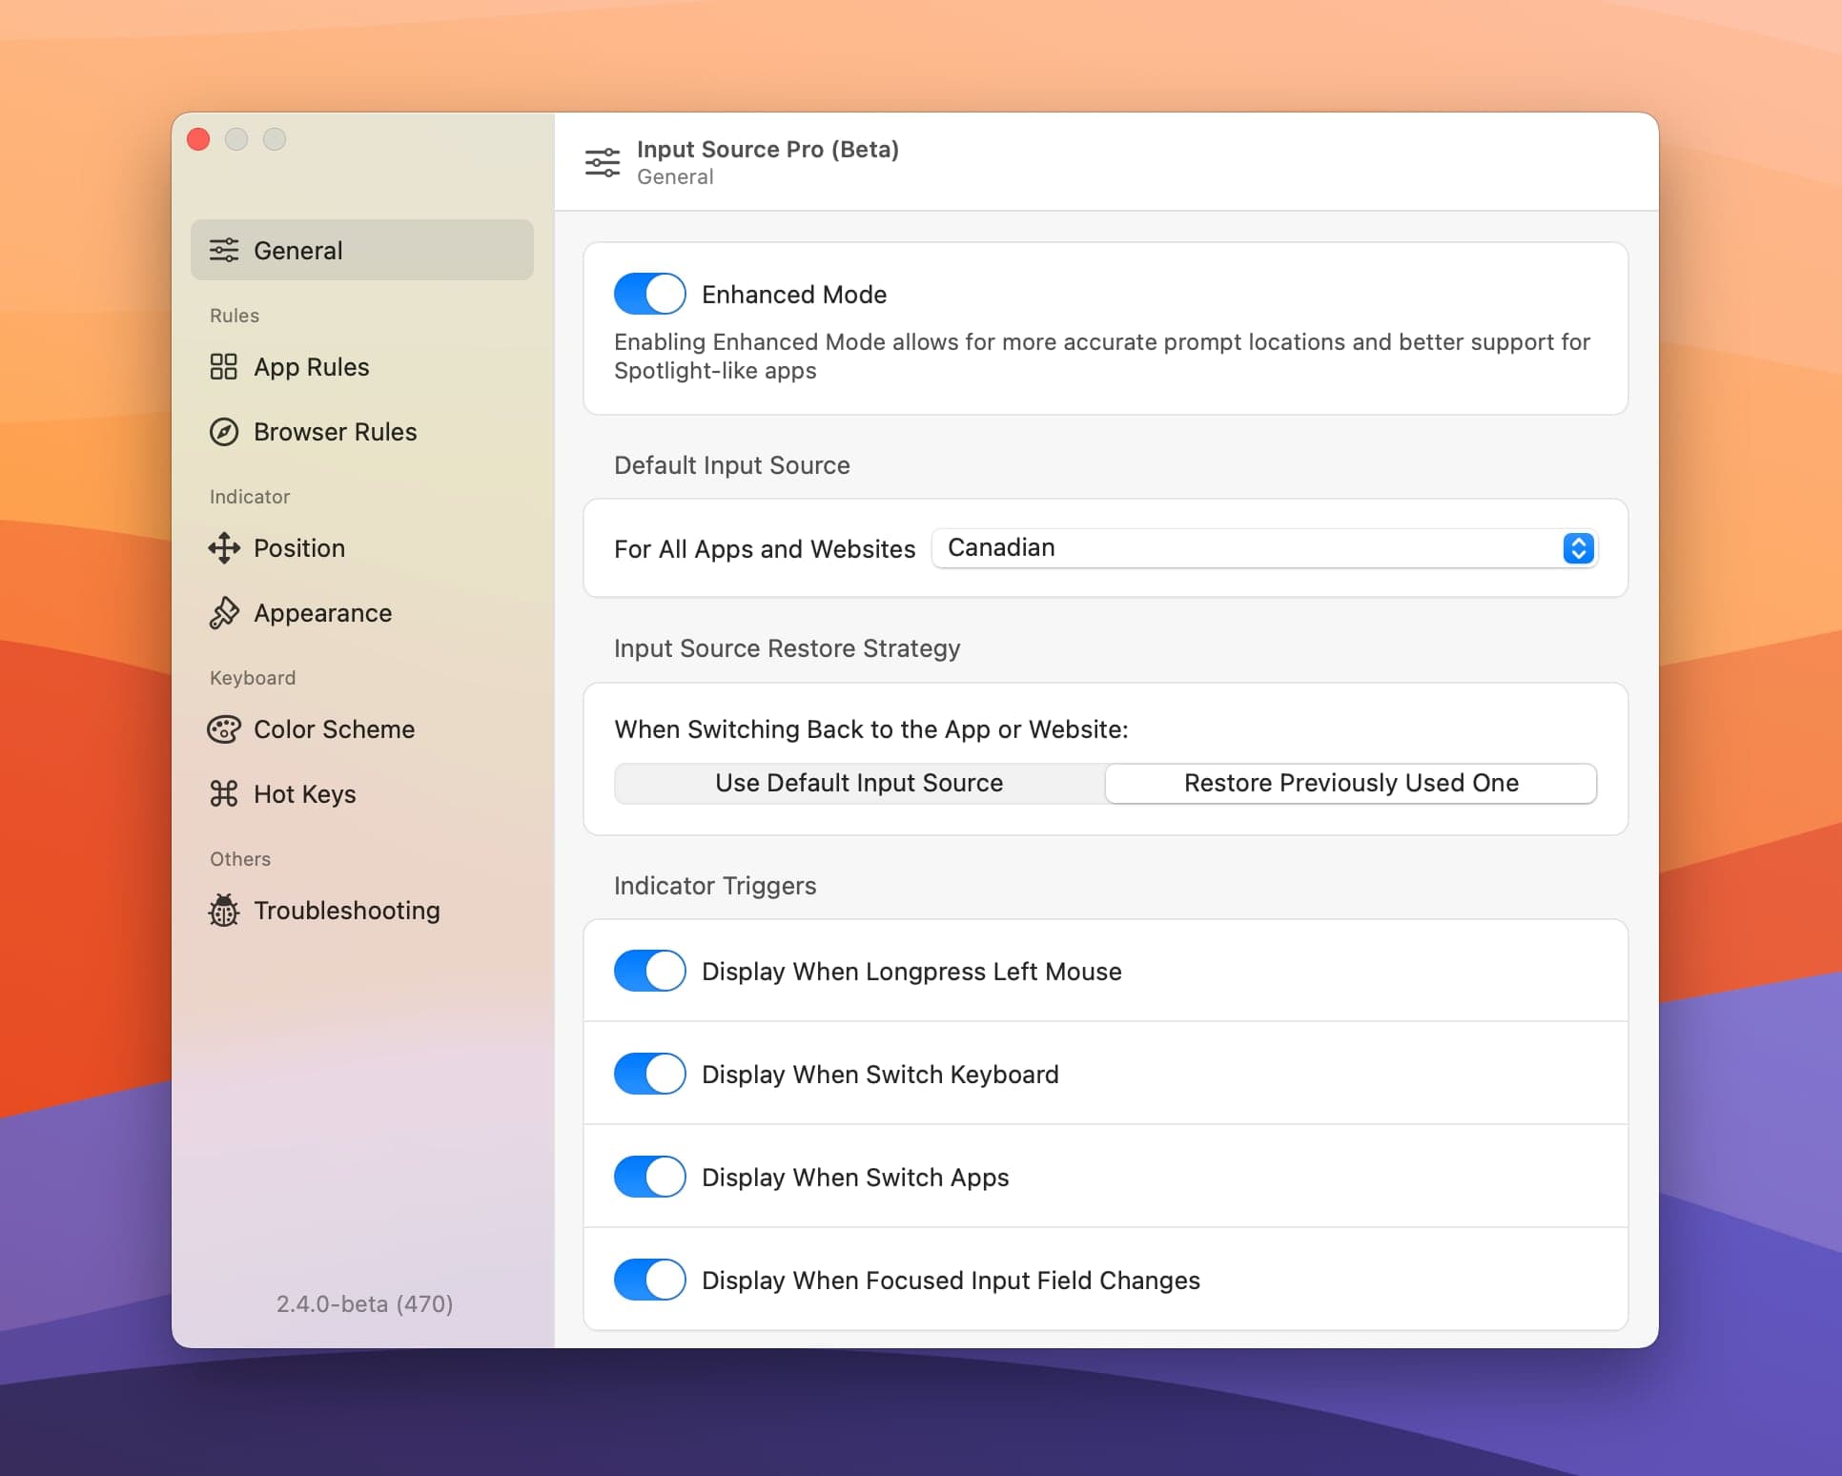Open the Hot Keys settings
Image resolution: width=1842 pixels, height=1476 pixels.
click(303, 793)
